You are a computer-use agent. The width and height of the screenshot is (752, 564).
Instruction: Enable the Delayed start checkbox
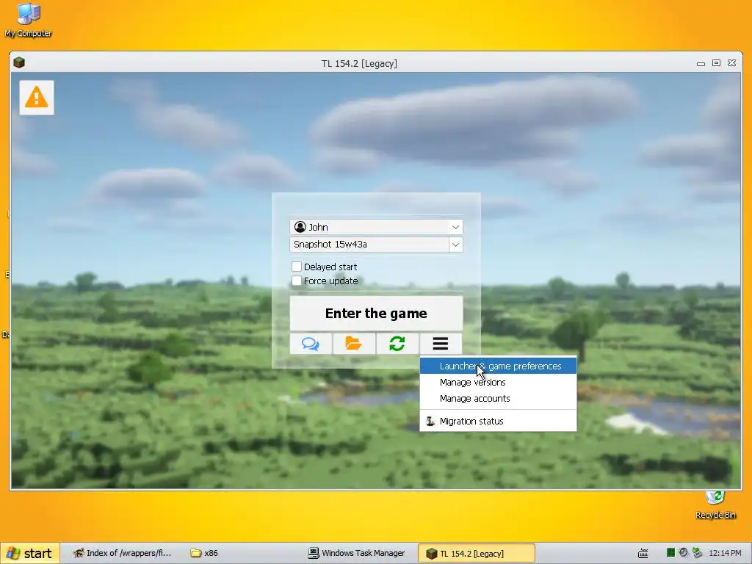click(x=297, y=267)
